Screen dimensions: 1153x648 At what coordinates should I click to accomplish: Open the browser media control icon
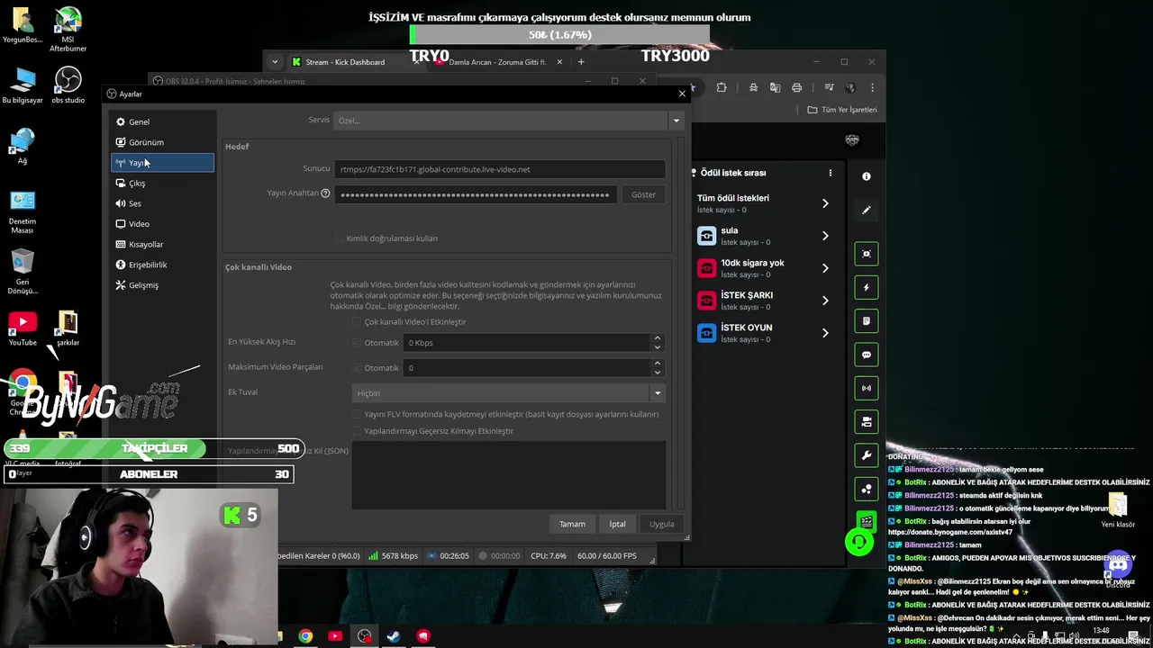(x=830, y=87)
